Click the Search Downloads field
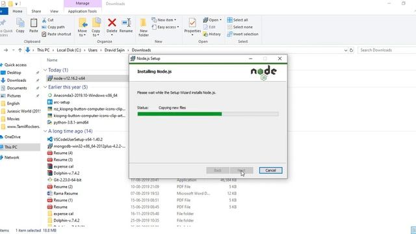The height and width of the screenshot is (234, 416). coord(387,50)
